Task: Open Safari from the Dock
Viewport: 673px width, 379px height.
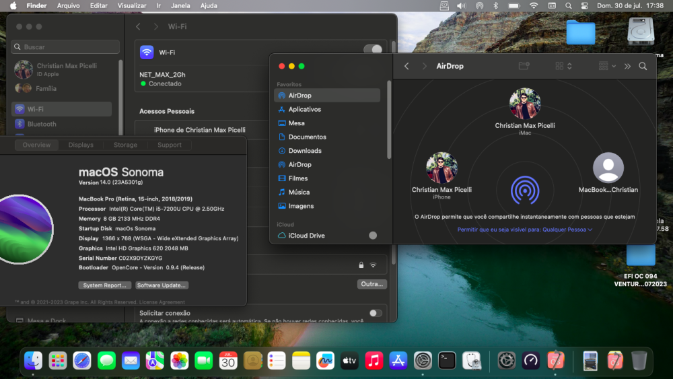Action: coord(82,361)
